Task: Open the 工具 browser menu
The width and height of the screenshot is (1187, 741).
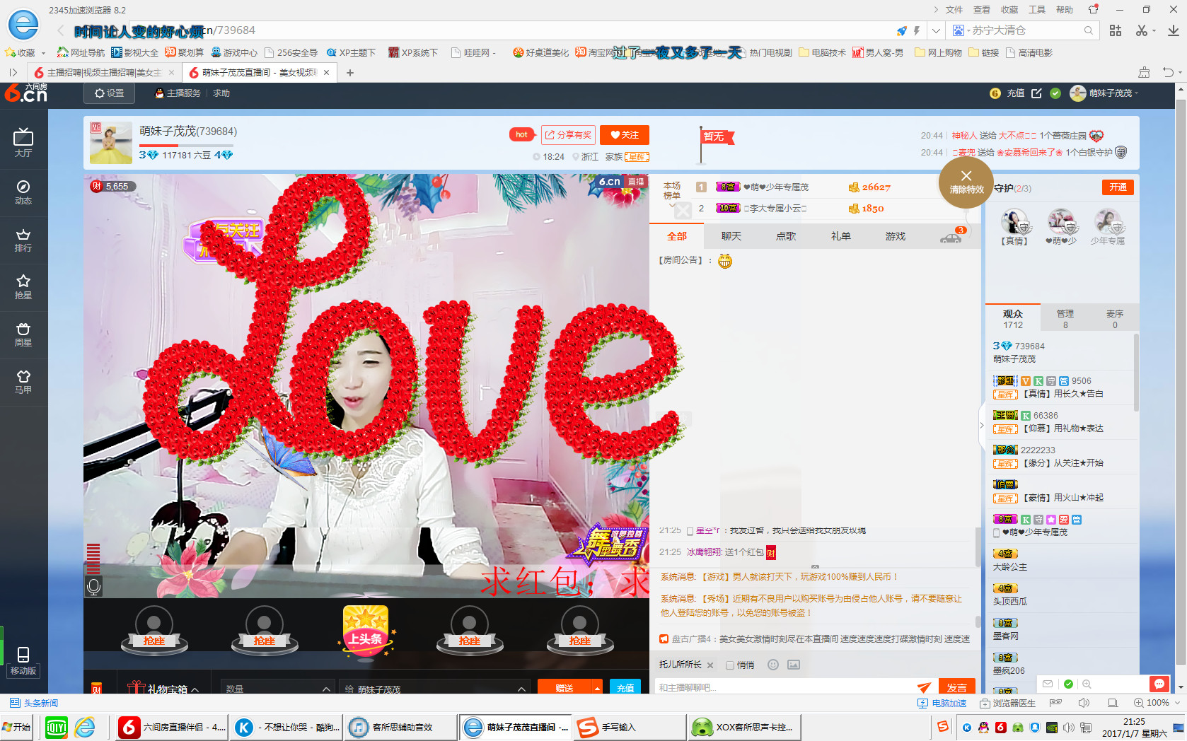Action: [x=1037, y=10]
